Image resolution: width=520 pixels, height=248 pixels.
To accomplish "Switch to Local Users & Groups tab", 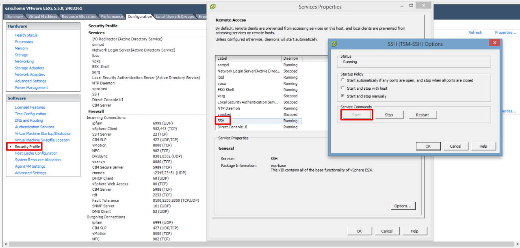I will coord(175,17).
